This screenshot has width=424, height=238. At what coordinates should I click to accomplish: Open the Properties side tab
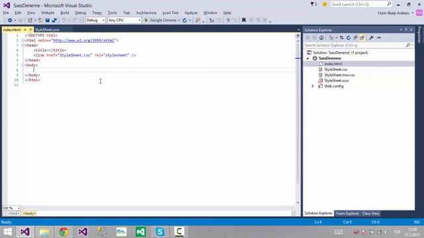click(x=419, y=34)
